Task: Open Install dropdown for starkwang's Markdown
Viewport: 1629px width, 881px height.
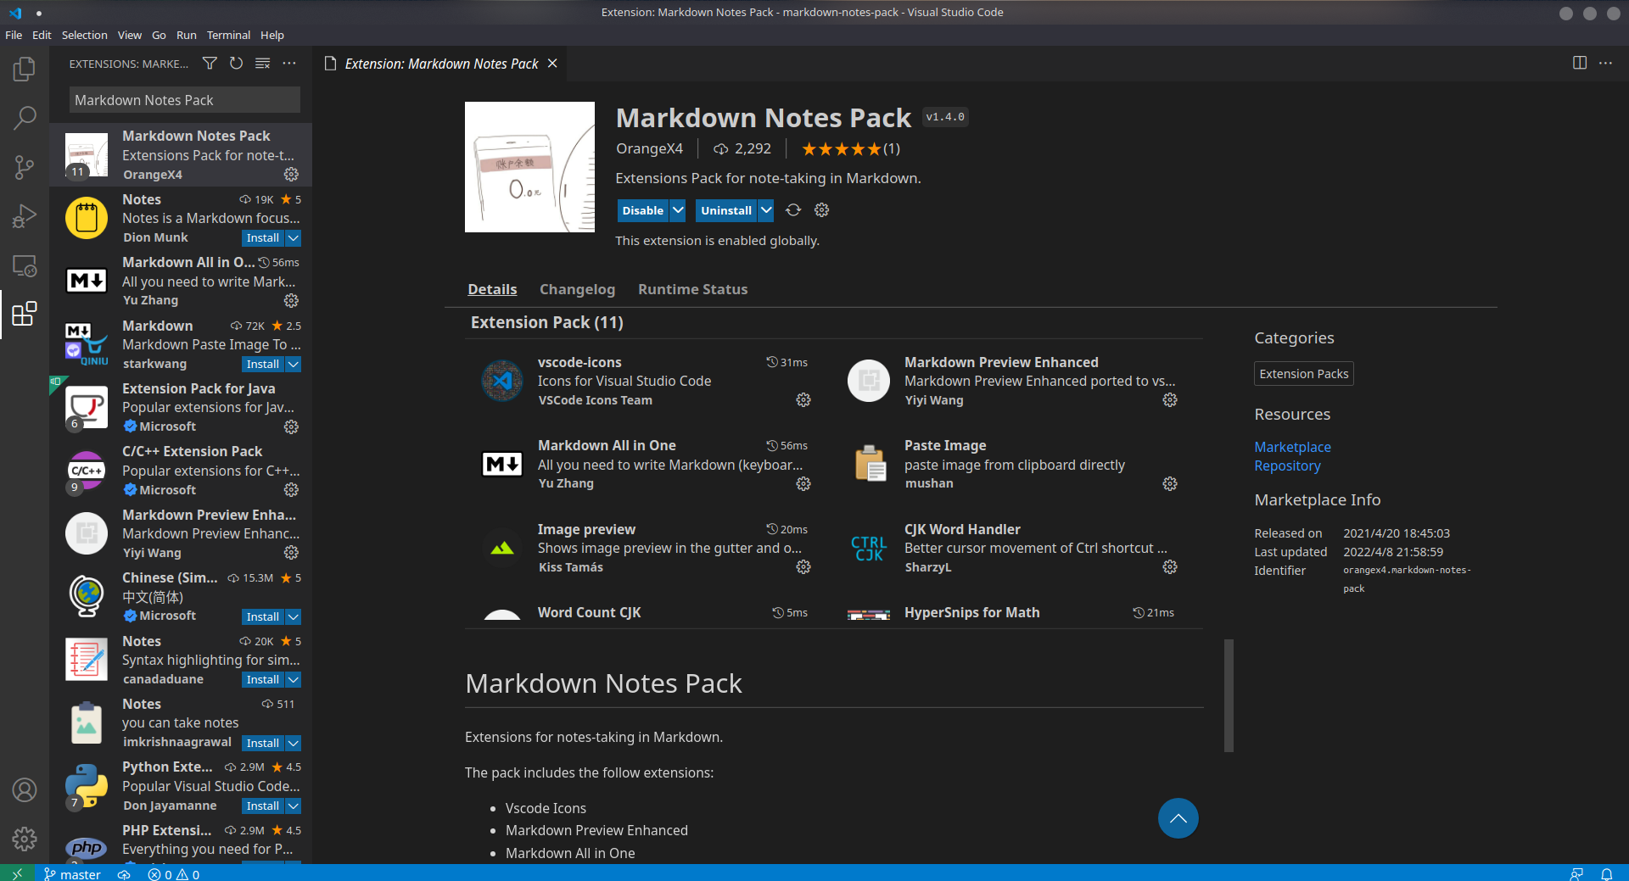Action: click(x=294, y=365)
